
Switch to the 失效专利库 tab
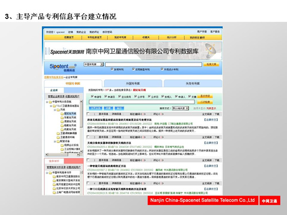pos(193,84)
